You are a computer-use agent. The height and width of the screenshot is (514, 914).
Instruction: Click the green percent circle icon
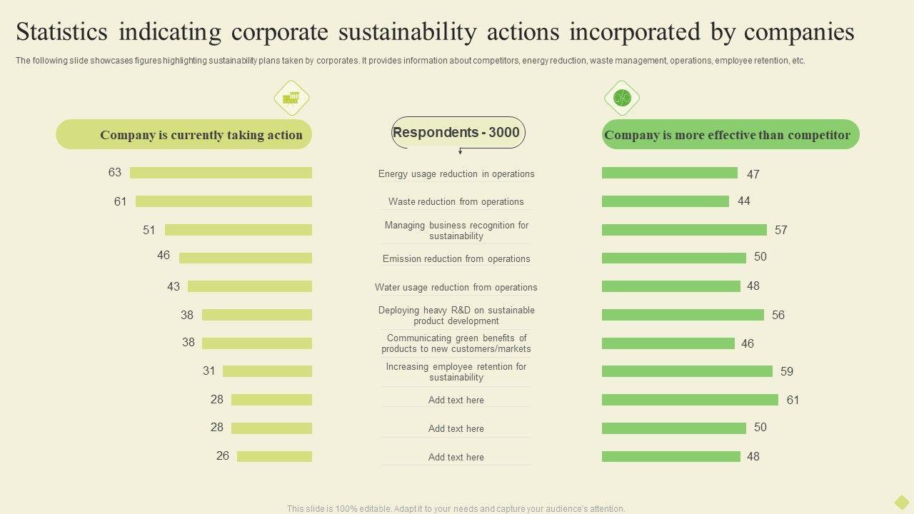tap(622, 98)
